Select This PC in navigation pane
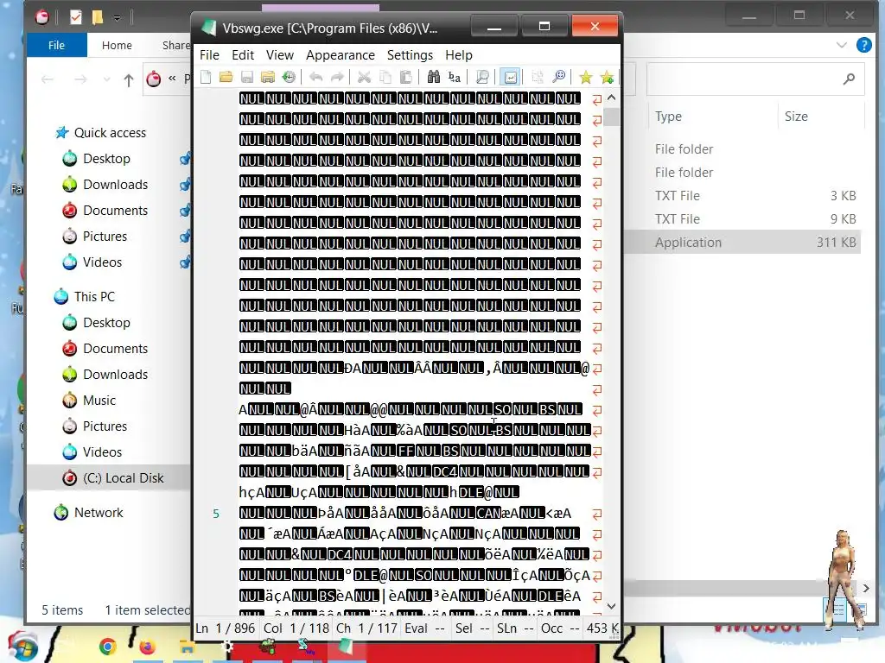This screenshot has width=885, height=663. 94,297
